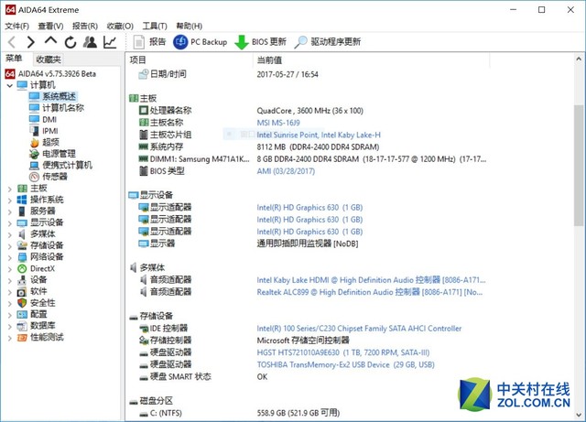Open the AMI (03/28/2017) BIOS link
Viewport: 586px width, 422px height.
(x=286, y=171)
